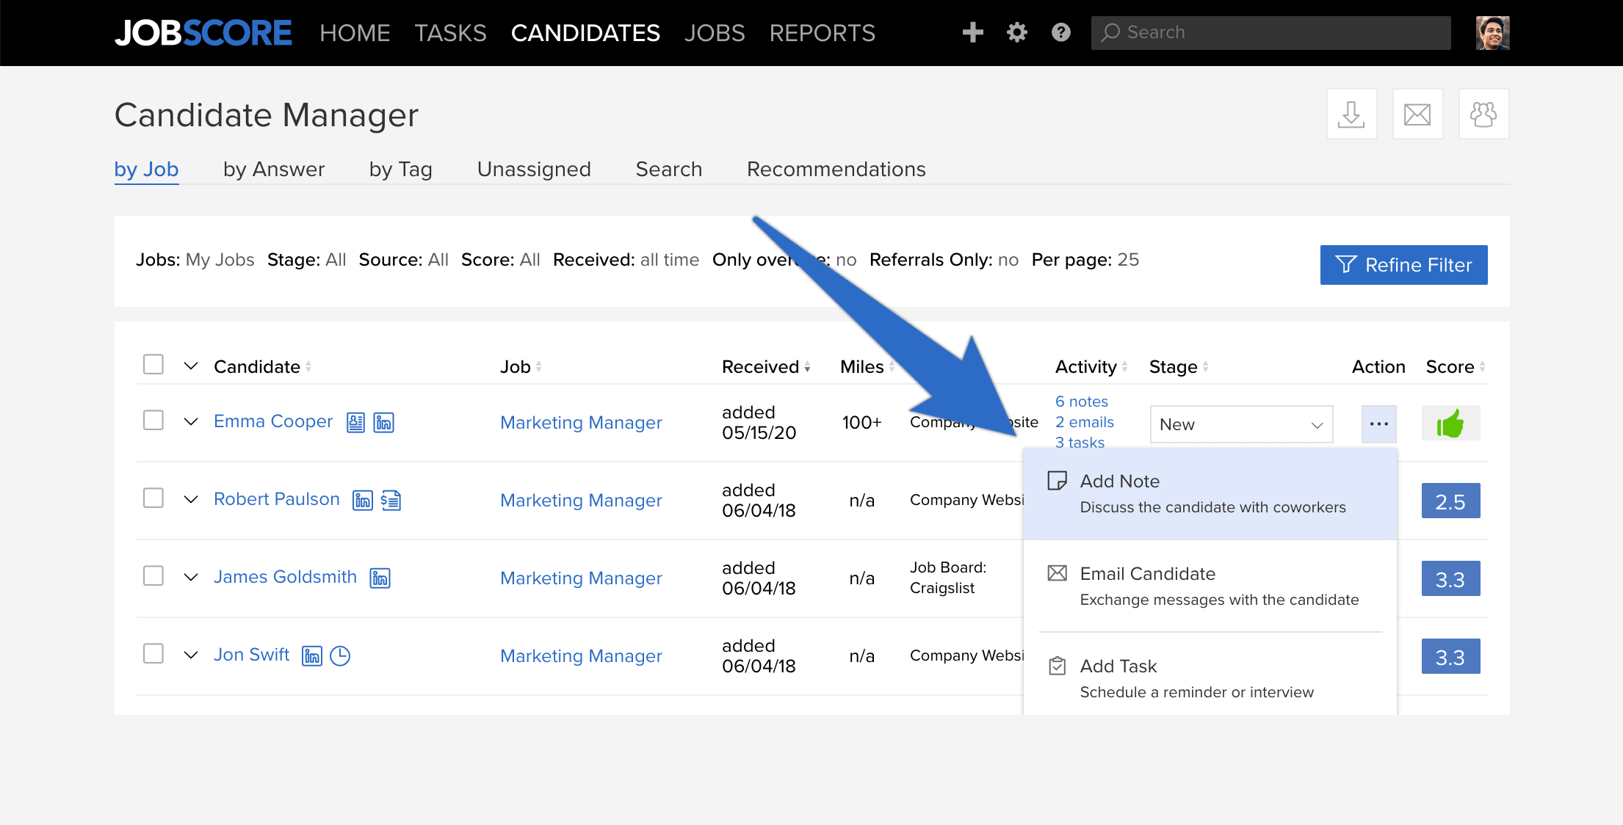1623x825 pixels.
Task: Click the download export icon button
Action: pos(1351,114)
